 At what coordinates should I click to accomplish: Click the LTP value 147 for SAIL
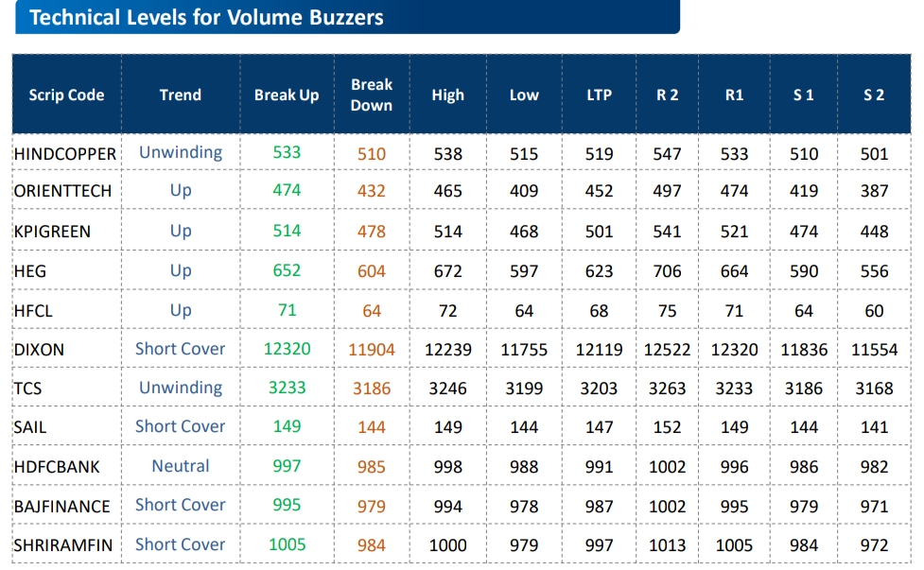(599, 427)
